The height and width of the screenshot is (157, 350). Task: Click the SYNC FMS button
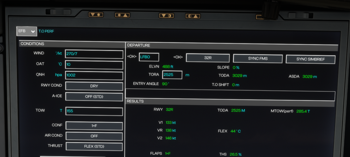click(x=258, y=58)
